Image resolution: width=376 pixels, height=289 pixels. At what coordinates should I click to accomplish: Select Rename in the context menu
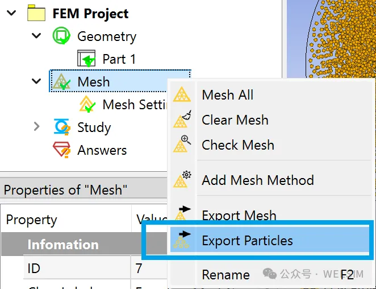(x=225, y=275)
